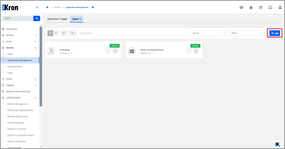This screenshot has height=149, width=285.
Task: Open the user groups icon in header
Action: tap(241, 7)
